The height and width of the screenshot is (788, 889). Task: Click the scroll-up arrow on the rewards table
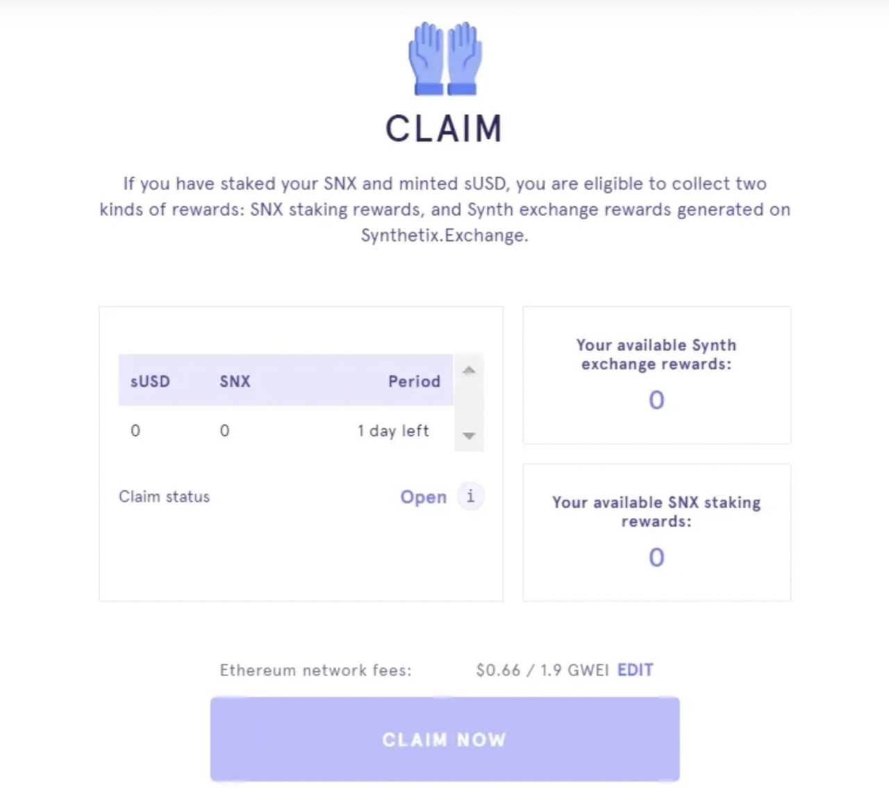coord(469,370)
